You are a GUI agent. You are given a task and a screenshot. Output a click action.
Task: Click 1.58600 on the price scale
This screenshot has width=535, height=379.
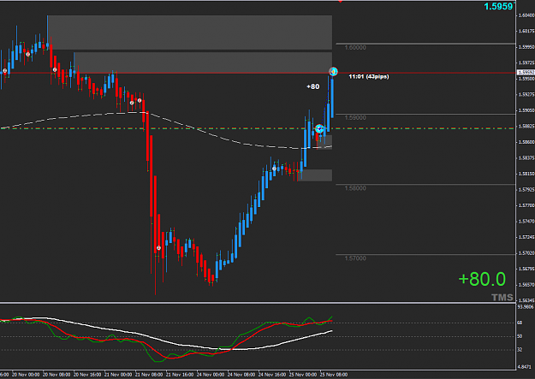pos(526,142)
